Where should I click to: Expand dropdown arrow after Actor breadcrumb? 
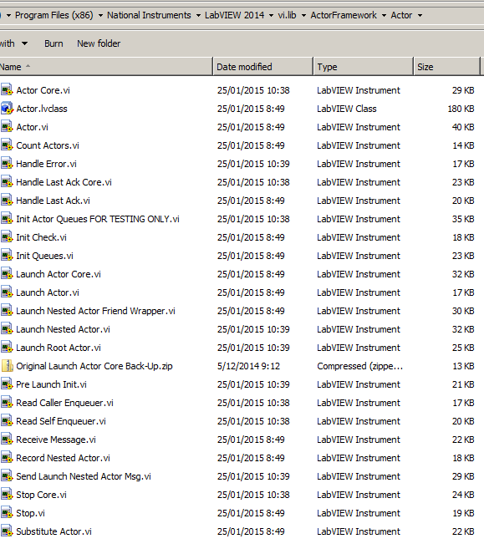coord(420,16)
